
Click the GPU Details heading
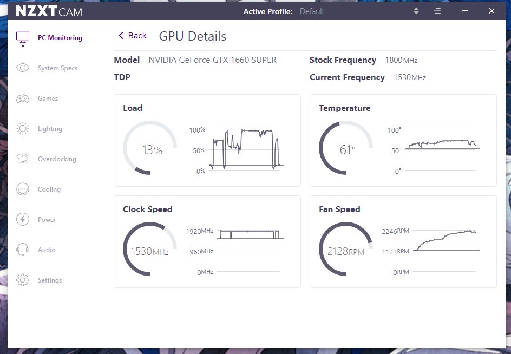pos(193,36)
